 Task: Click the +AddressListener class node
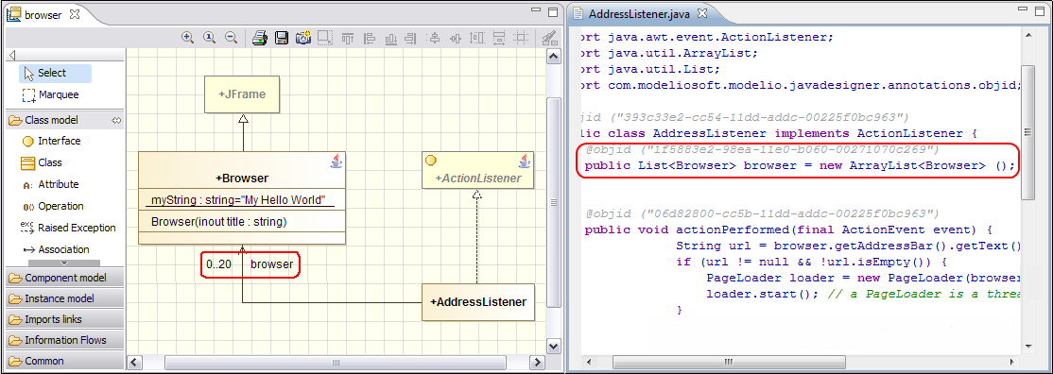click(478, 302)
